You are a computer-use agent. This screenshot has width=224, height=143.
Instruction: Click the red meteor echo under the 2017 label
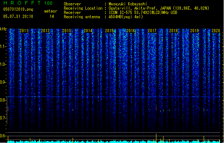click(156, 108)
